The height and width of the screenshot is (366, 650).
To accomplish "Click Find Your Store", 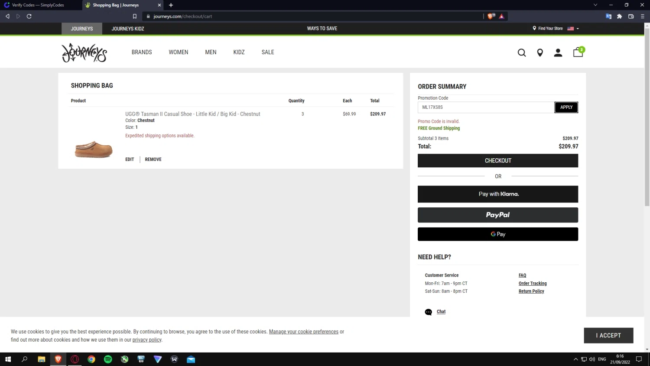I will click(548, 29).
